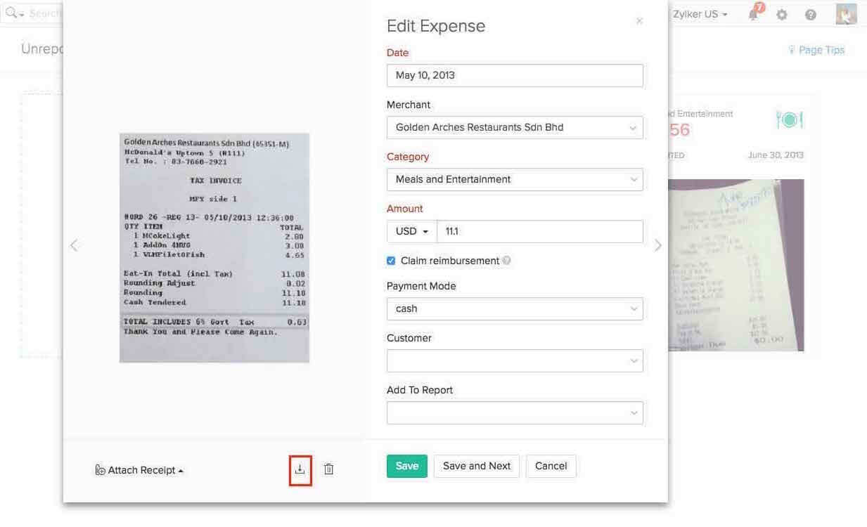Click the Date field May 10, 2013
Viewport: 867px width, 527px height.
pyautogui.click(x=515, y=75)
